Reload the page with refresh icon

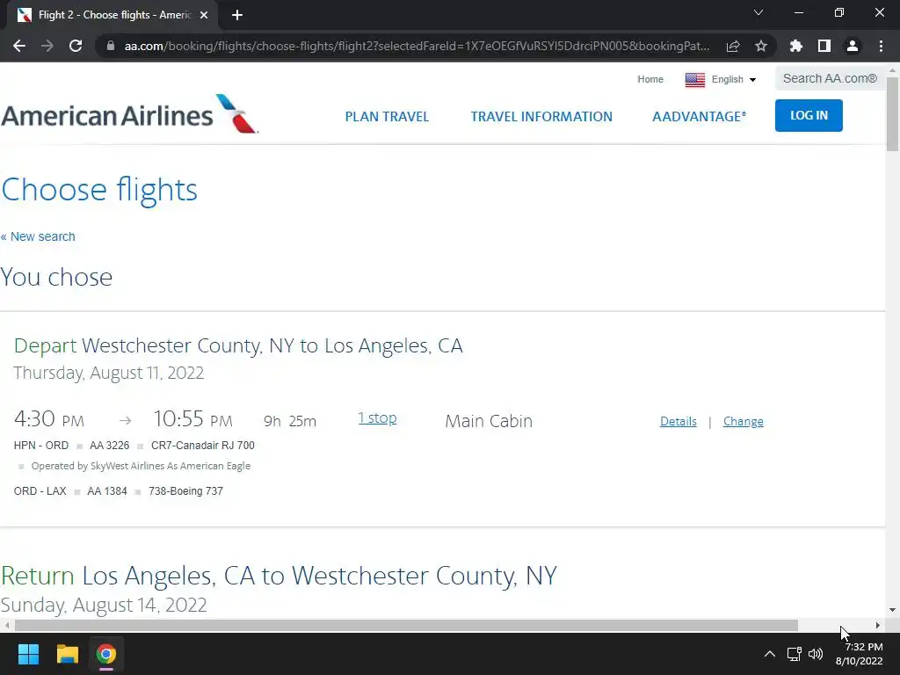(x=76, y=46)
